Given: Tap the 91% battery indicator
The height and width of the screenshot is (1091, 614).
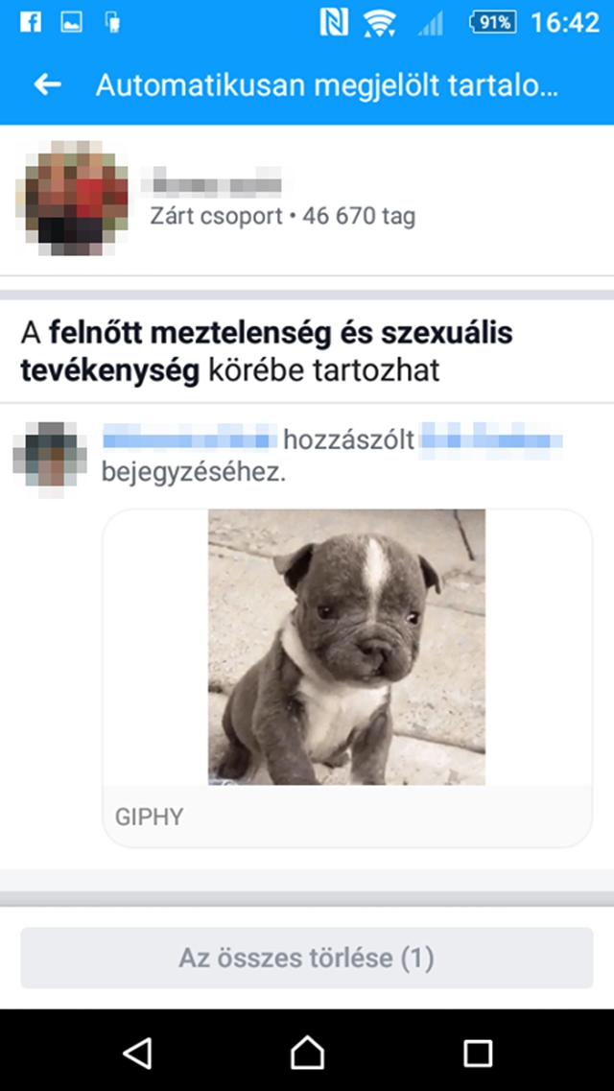Looking at the screenshot, I should pos(493,22).
